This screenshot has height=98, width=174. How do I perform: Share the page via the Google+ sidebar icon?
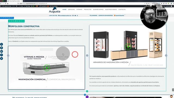[x=1, y=51]
